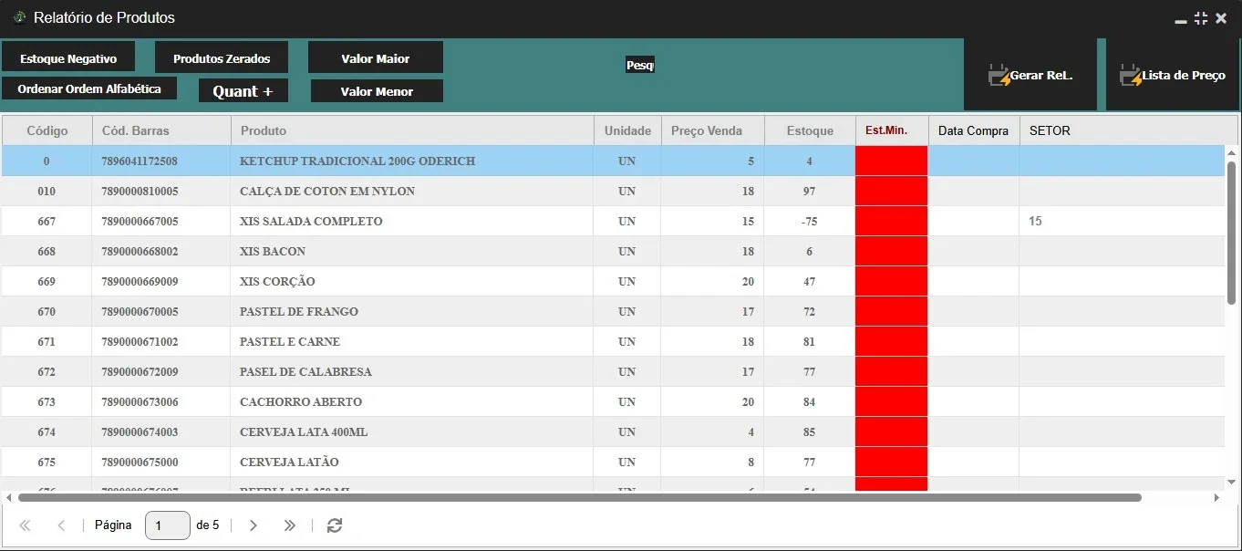
Task: Click barcode 7890000673006 cell
Action: click(x=161, y=401)
